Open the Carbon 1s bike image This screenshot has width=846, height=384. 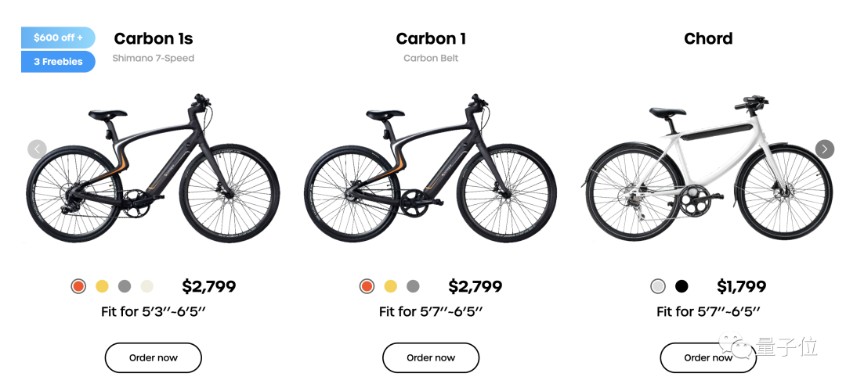point(154,168)
